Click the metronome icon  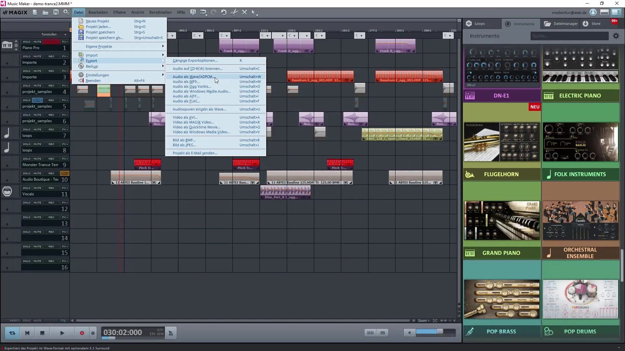171,333
